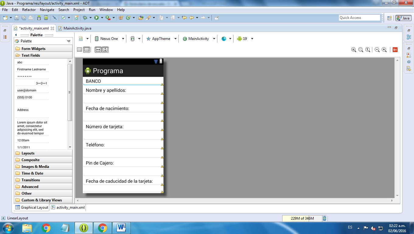Open the Android Virtual Device Manager icon
Screen dimensions: 414x234
[46, 18]
